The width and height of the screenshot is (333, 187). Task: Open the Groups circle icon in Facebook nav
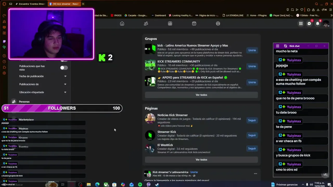point(218,23)
